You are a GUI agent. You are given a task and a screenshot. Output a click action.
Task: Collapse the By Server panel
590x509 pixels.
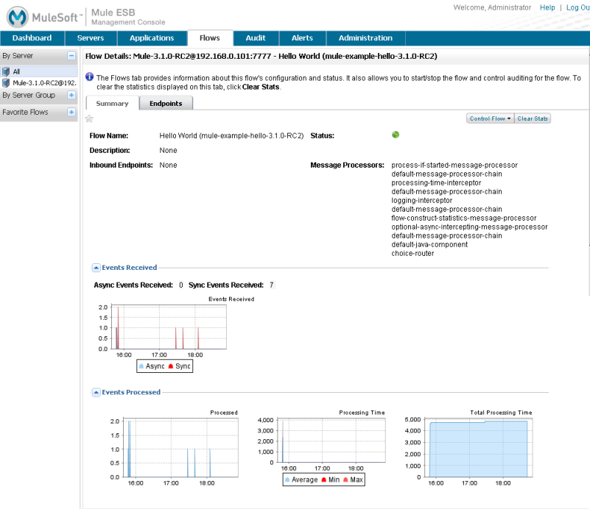(x=71, y=55)
